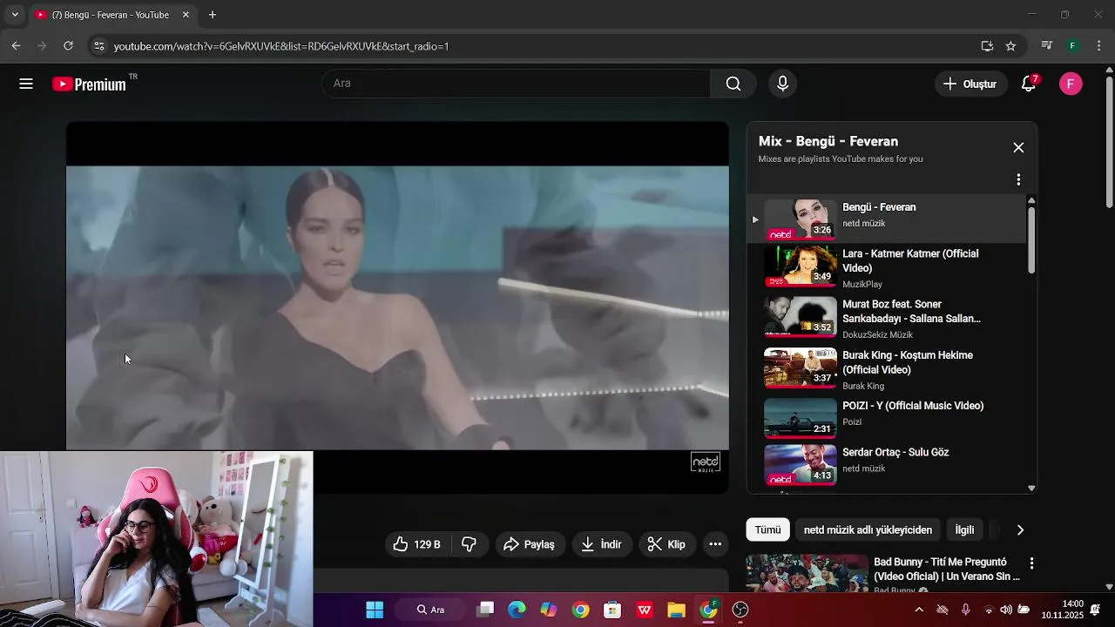Open File Explorer from taskbar
Screen dimensions: 1115x627
tap(677, 610)
